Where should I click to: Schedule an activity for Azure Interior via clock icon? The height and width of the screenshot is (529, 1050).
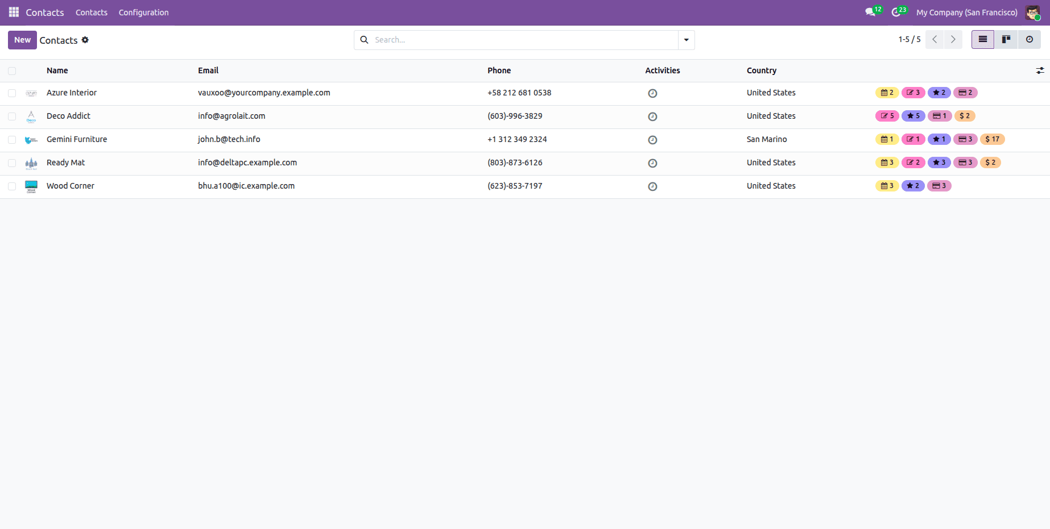pyautogui.click(x=652, y=93)
